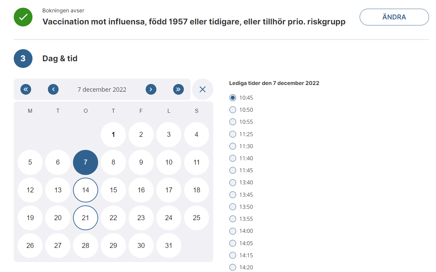The height and width of the screenshot is (272, 436).
Task: Go to previous year with double-left arrow
Action: tap(26, 89)
